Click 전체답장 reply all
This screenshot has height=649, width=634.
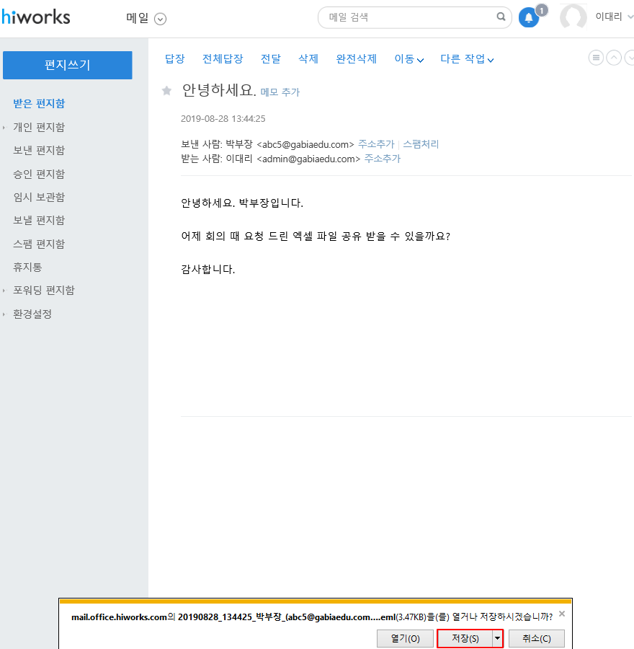click(x=223, y=59)
